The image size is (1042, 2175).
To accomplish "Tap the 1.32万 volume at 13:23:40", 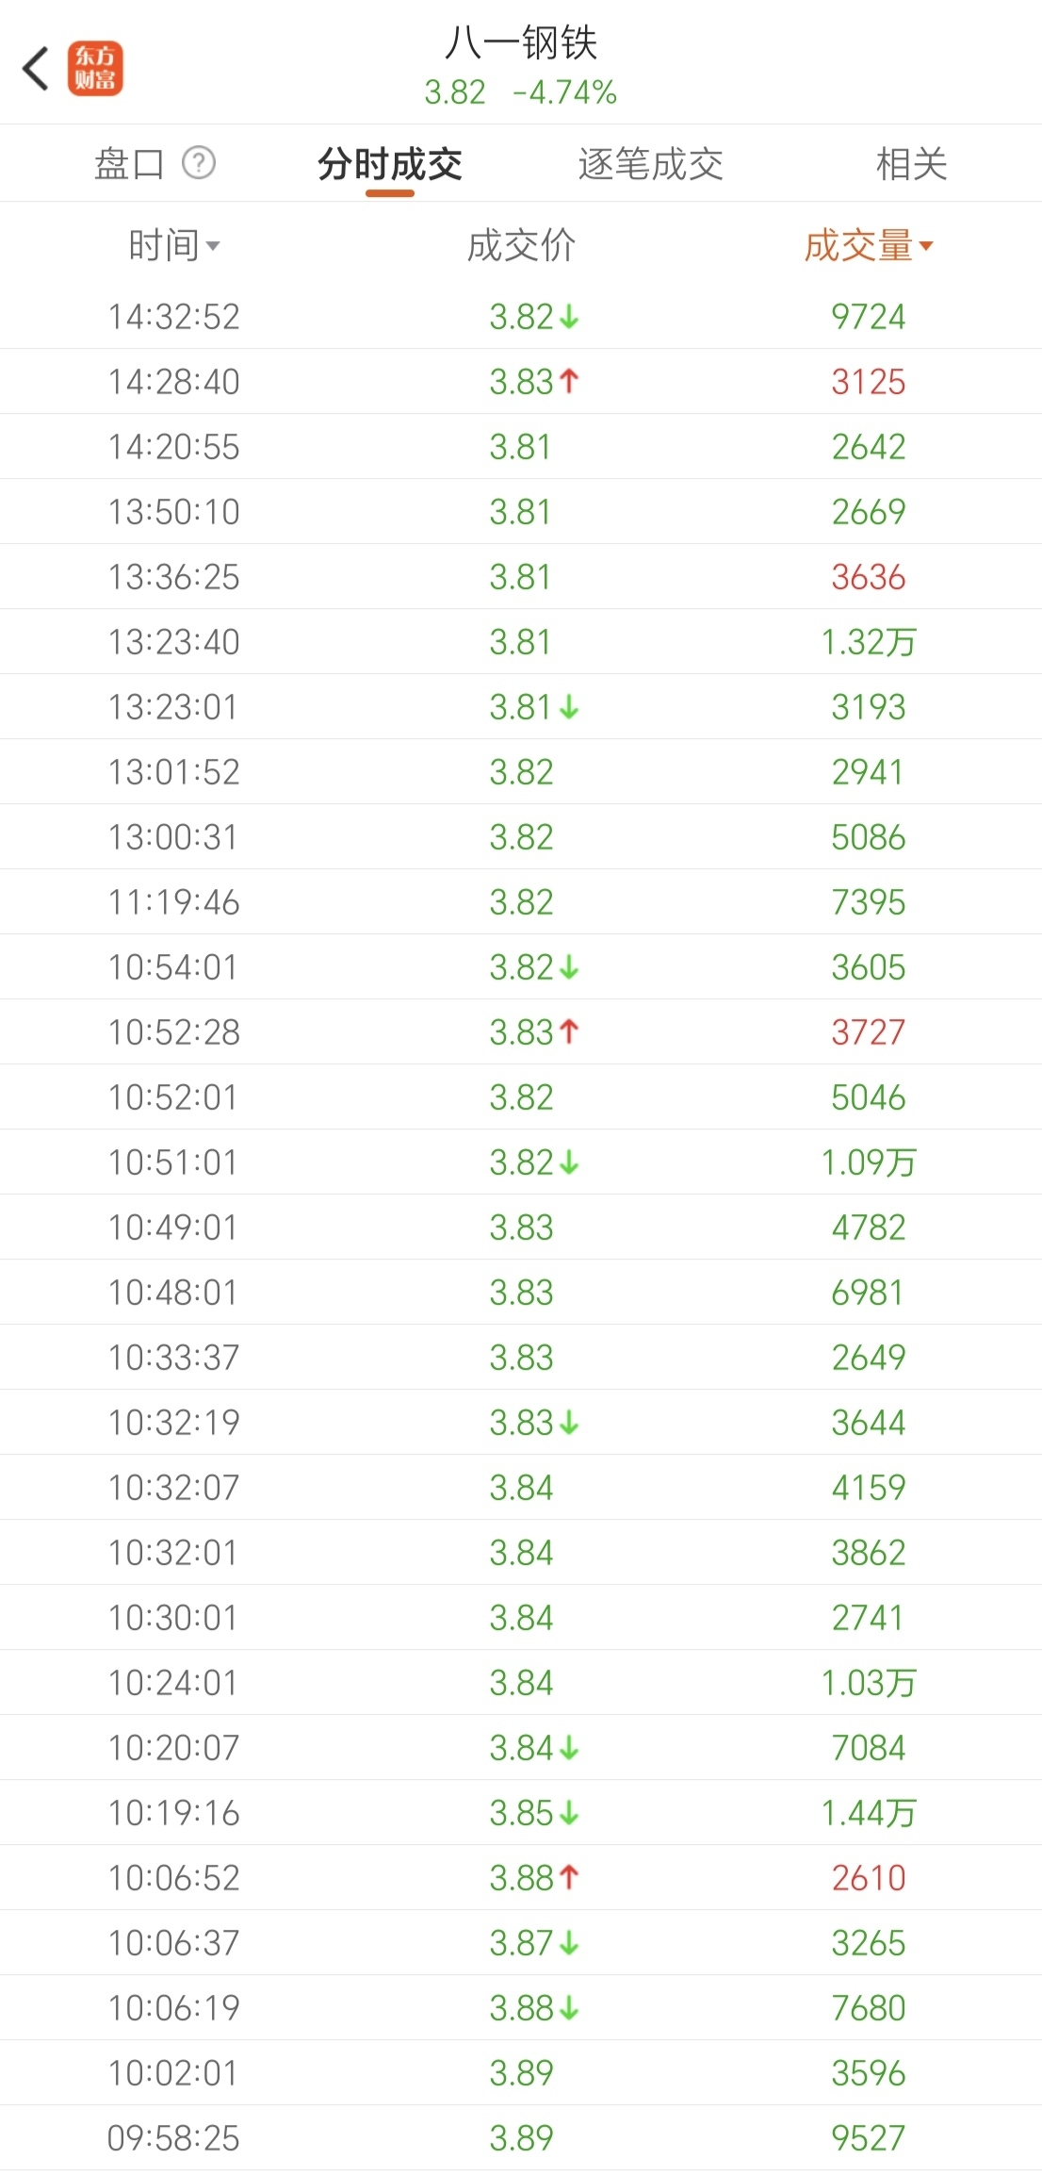I will [868, 642].
